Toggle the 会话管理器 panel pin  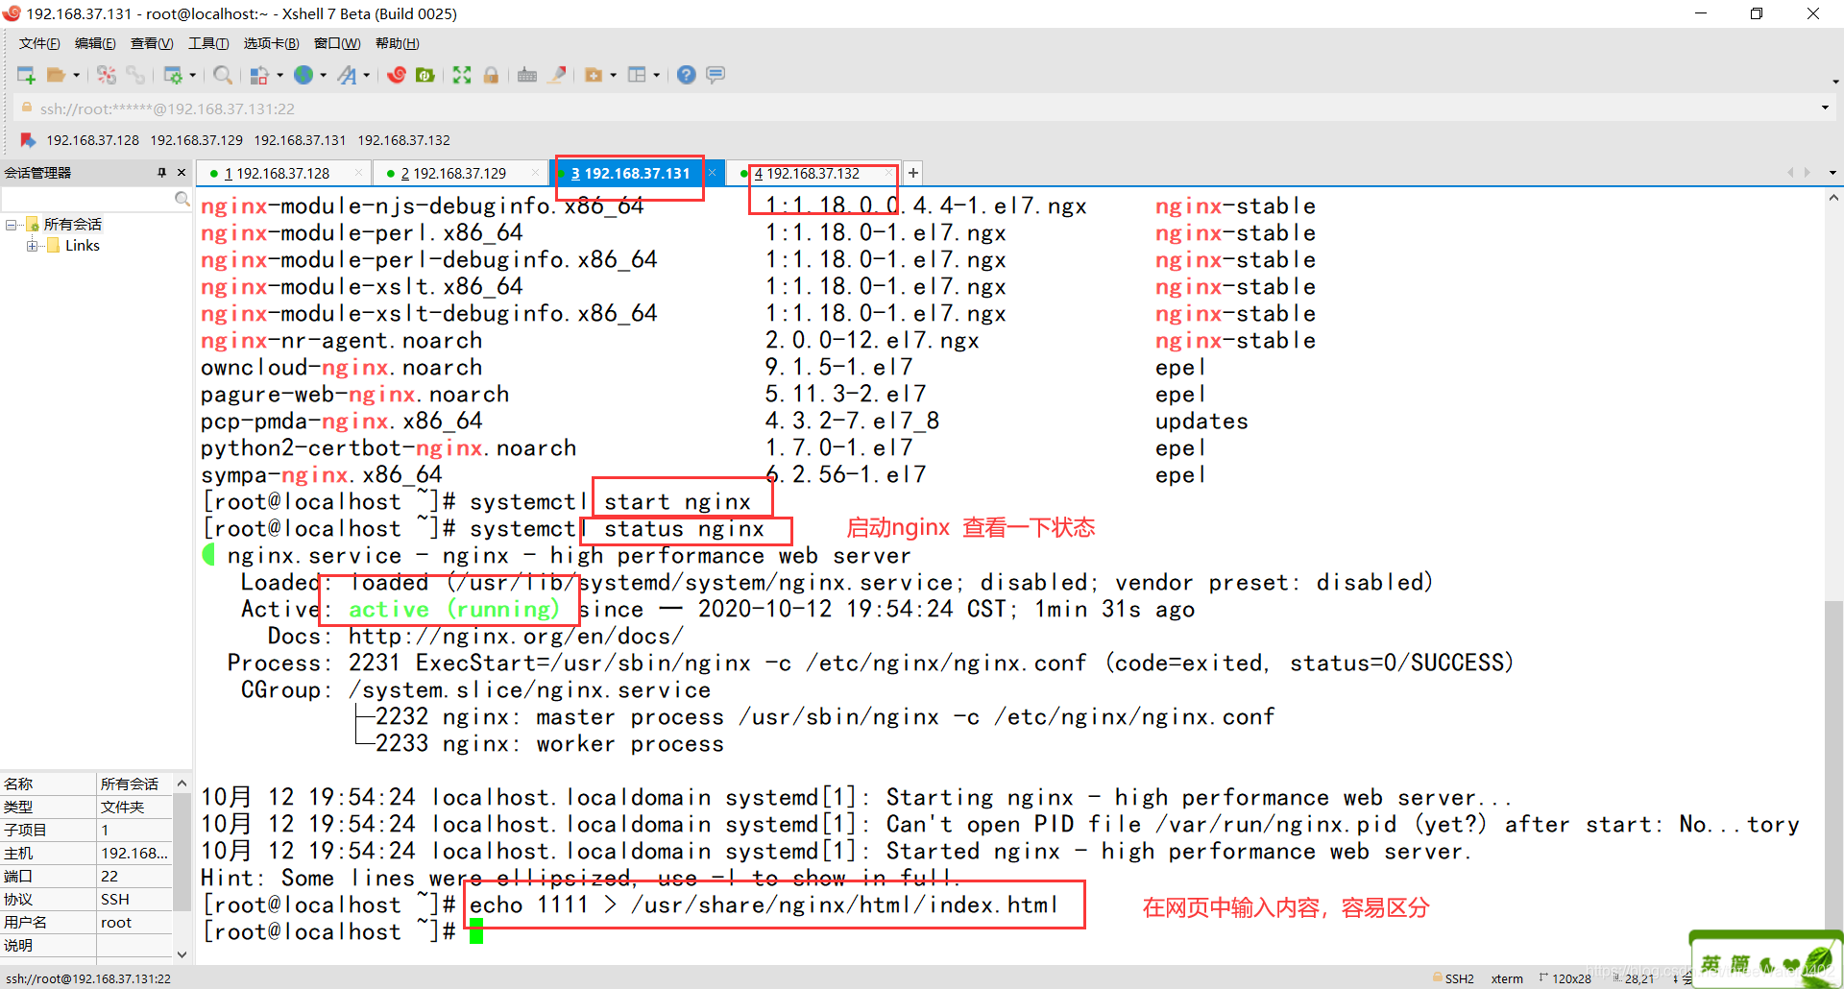[161, 173]
